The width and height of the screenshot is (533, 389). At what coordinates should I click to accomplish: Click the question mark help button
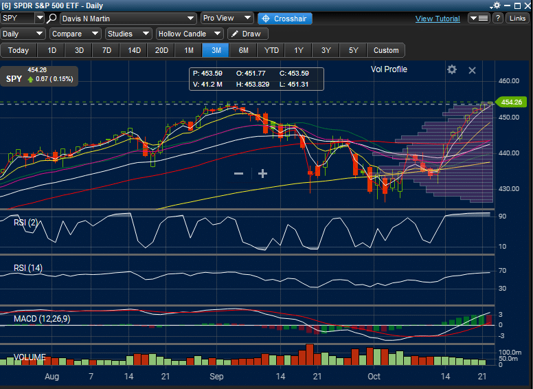[498, 18]
